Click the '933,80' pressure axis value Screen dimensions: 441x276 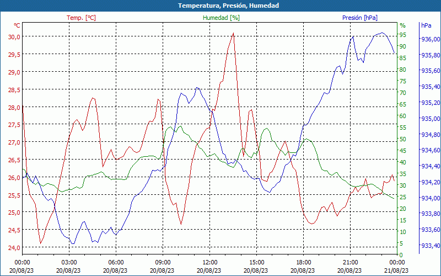tap(431, 214)
